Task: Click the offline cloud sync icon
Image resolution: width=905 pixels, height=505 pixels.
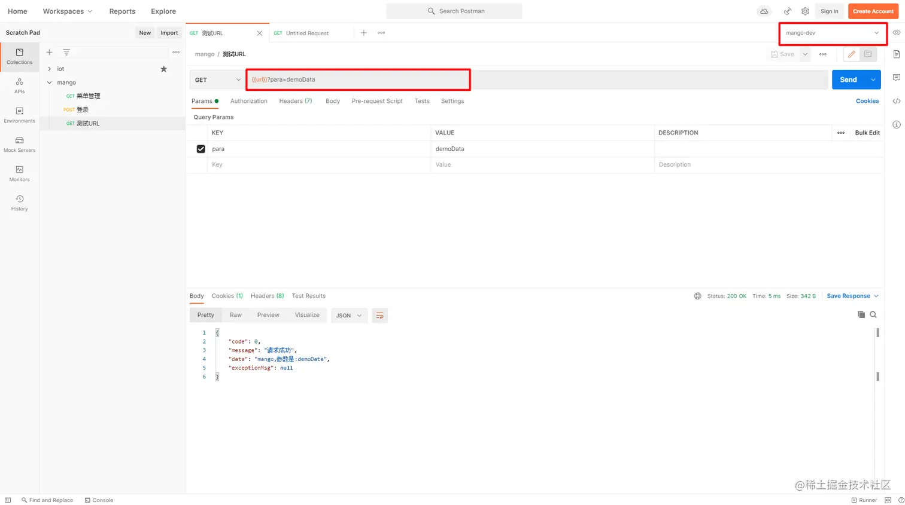Action: coord(764,11)
